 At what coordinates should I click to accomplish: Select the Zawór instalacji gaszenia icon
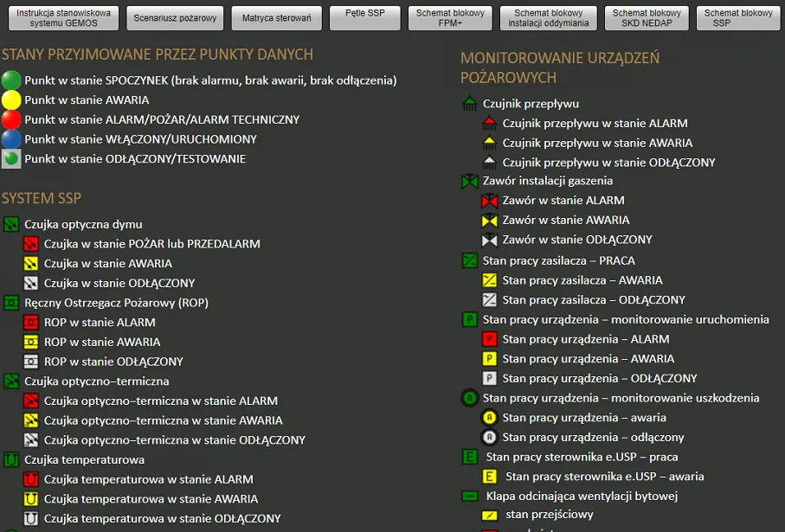pyautogui.click(x=468, y=182)
